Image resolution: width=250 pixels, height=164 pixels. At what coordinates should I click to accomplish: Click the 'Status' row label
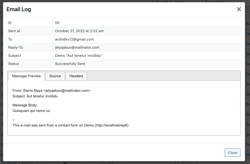click(x=13, y=64)
